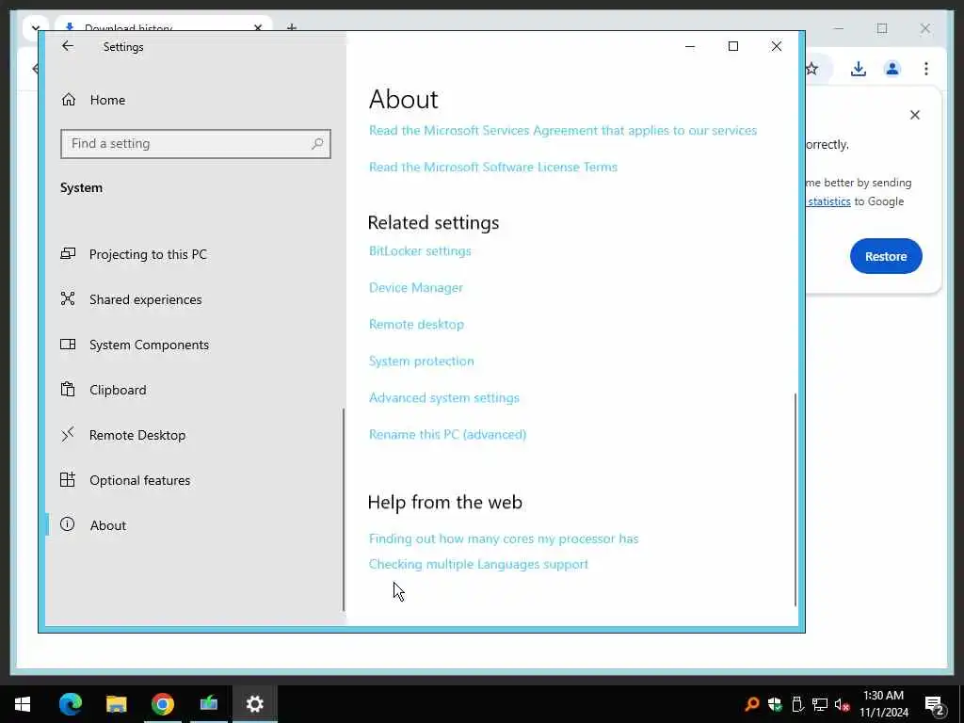Click the Shared experiences icon
Viewport: 964px width, 723px height.
[x=68, y=298]
